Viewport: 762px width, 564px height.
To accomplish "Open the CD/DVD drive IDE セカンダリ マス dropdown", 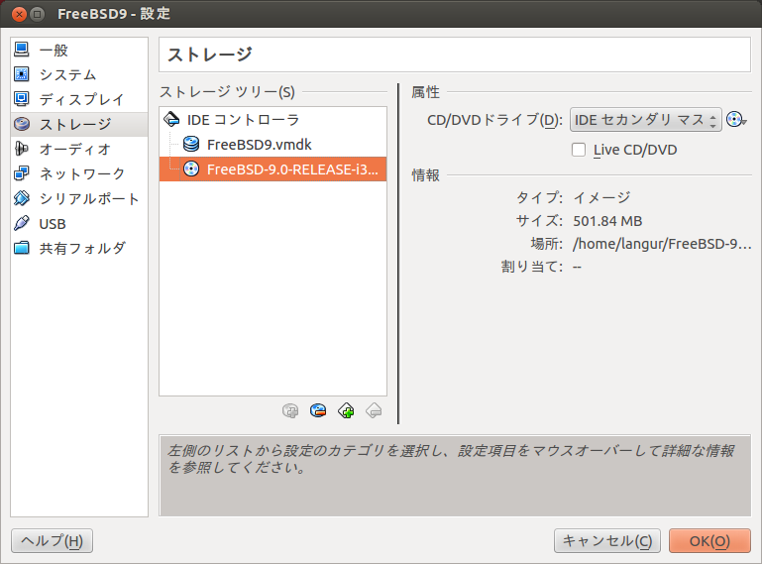I will pos(645,120).
